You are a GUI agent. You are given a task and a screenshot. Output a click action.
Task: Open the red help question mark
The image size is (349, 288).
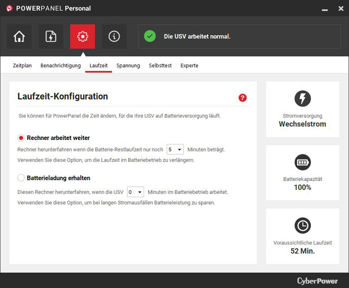[x=243, y=98]
